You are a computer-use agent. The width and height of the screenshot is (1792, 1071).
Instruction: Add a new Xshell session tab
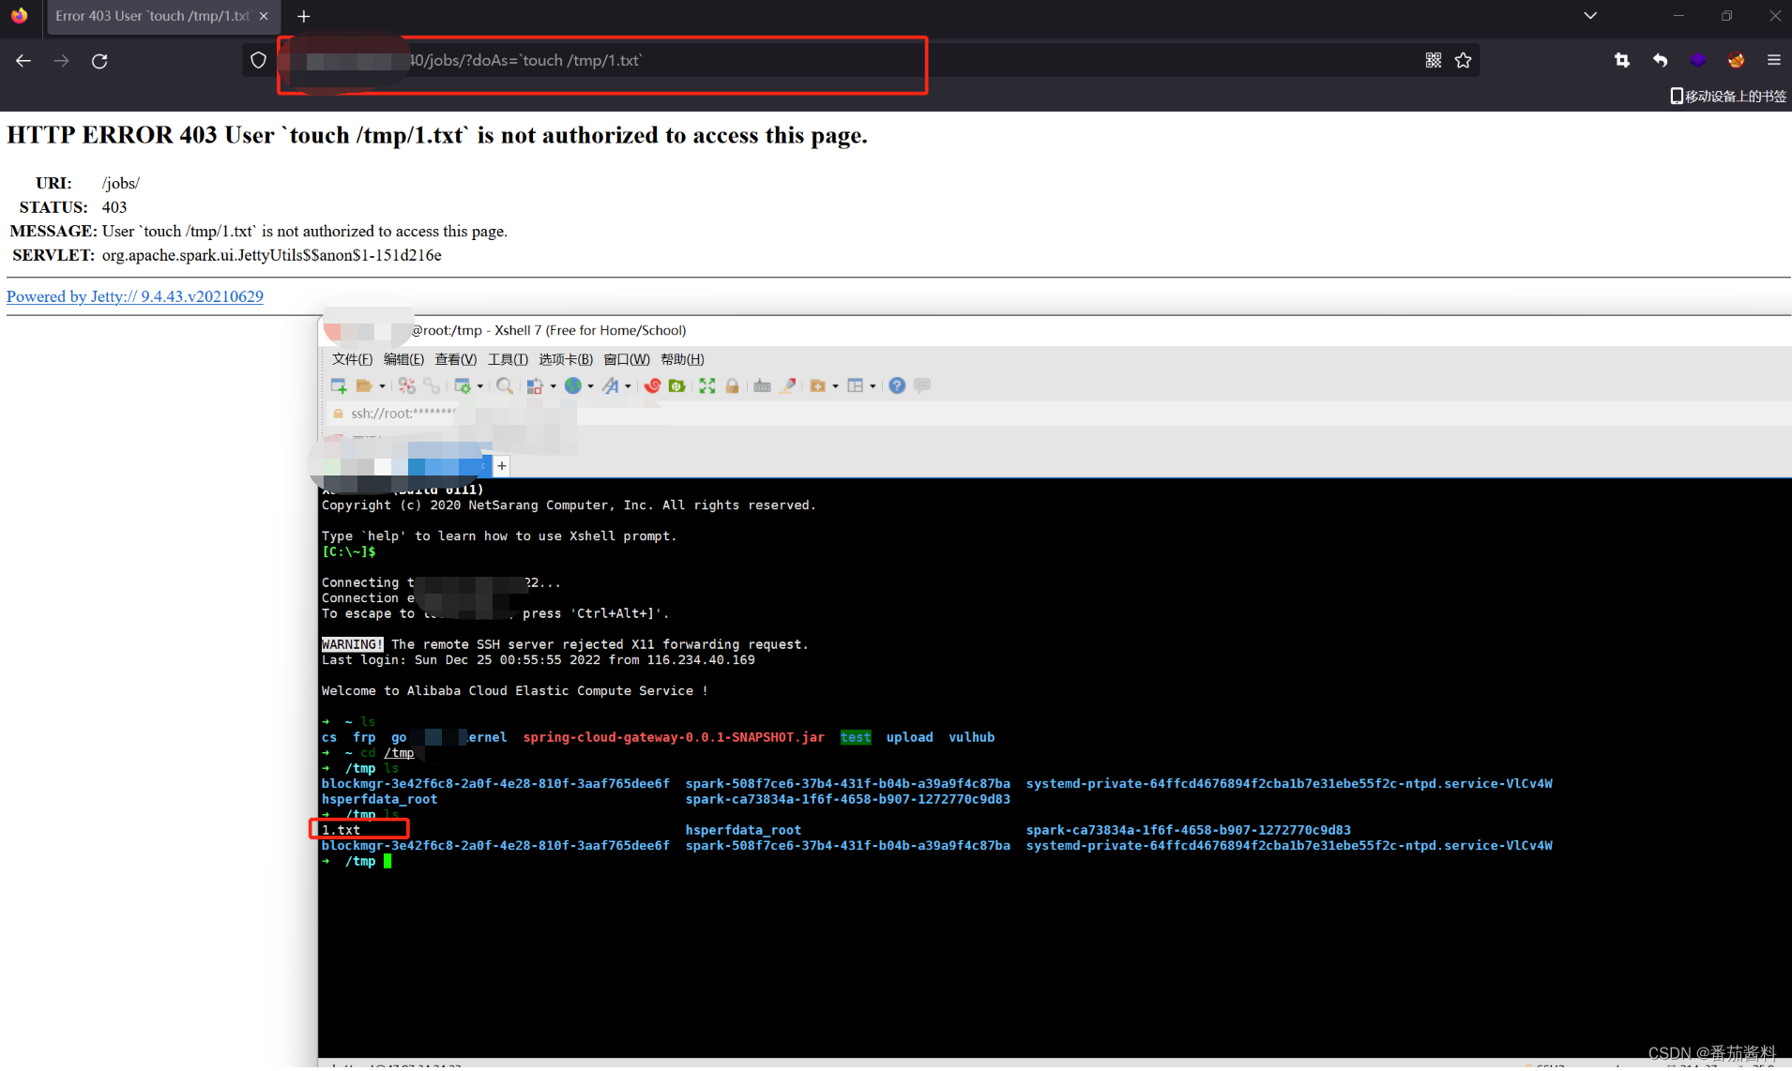(x=502, y=466)
